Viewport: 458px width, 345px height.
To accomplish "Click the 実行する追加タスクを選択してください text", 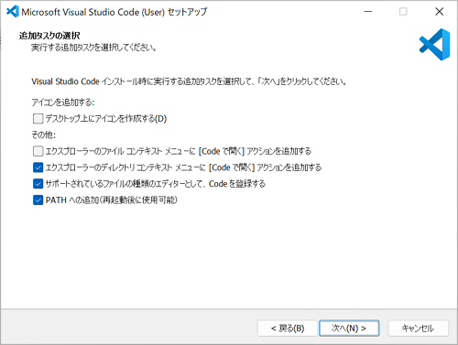I will tap(93, 48).
